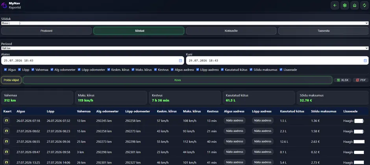The height and width of the screenshot is (165, 370).
Task: Click the Kaart column header
Action: click(x=7, y=111)
